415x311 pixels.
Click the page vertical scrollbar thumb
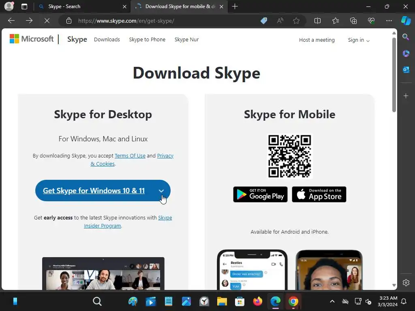coord(394,75)
